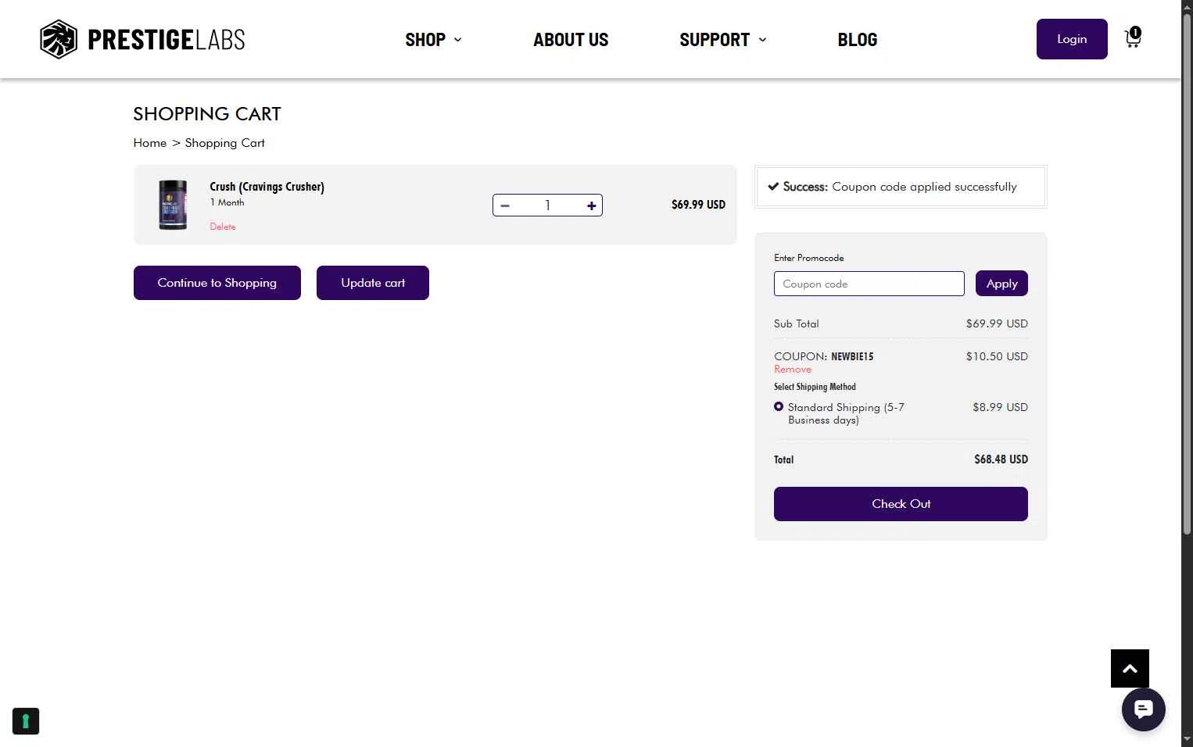Image resolution: width=1193 pixels, height=747 pixels.
Task: Click the item price $69.99 USD in cart row
Action: point(698,205)
